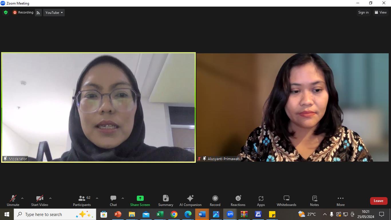Viewport: 391px width, 220px height.
Task: Start recording with the Record button
Action: [215, 201]
